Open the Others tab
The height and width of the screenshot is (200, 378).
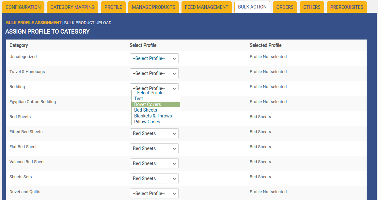pyautogui.click(x=312, y=7)
